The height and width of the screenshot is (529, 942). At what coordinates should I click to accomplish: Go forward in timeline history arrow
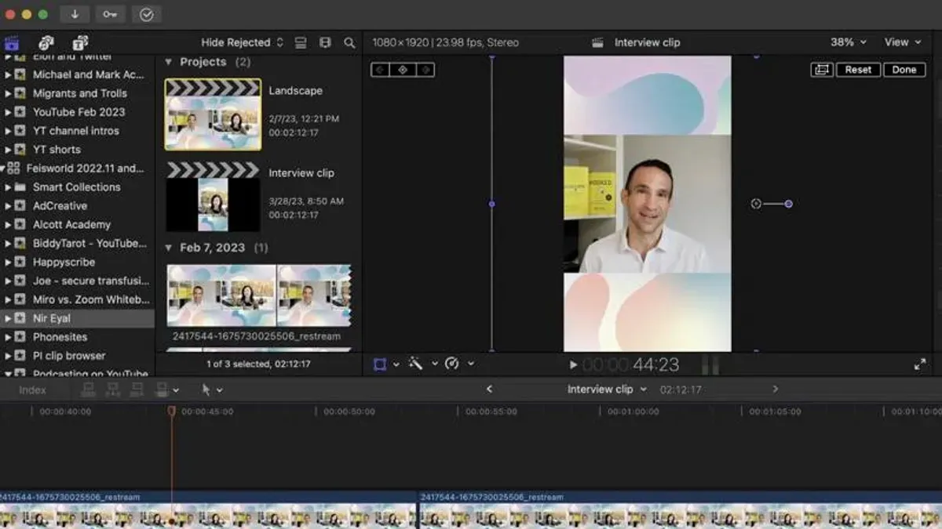(776, 389)
